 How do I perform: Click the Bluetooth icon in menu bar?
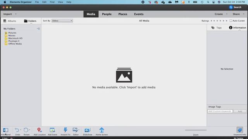[x=189, y=2]
